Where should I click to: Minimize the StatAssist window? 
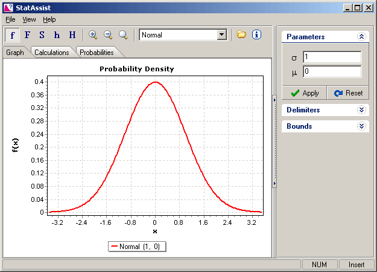[x=347, y=8]
